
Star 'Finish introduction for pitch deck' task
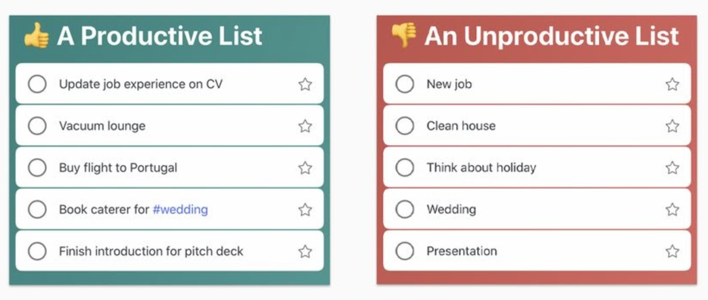click(x=305, y=251)
